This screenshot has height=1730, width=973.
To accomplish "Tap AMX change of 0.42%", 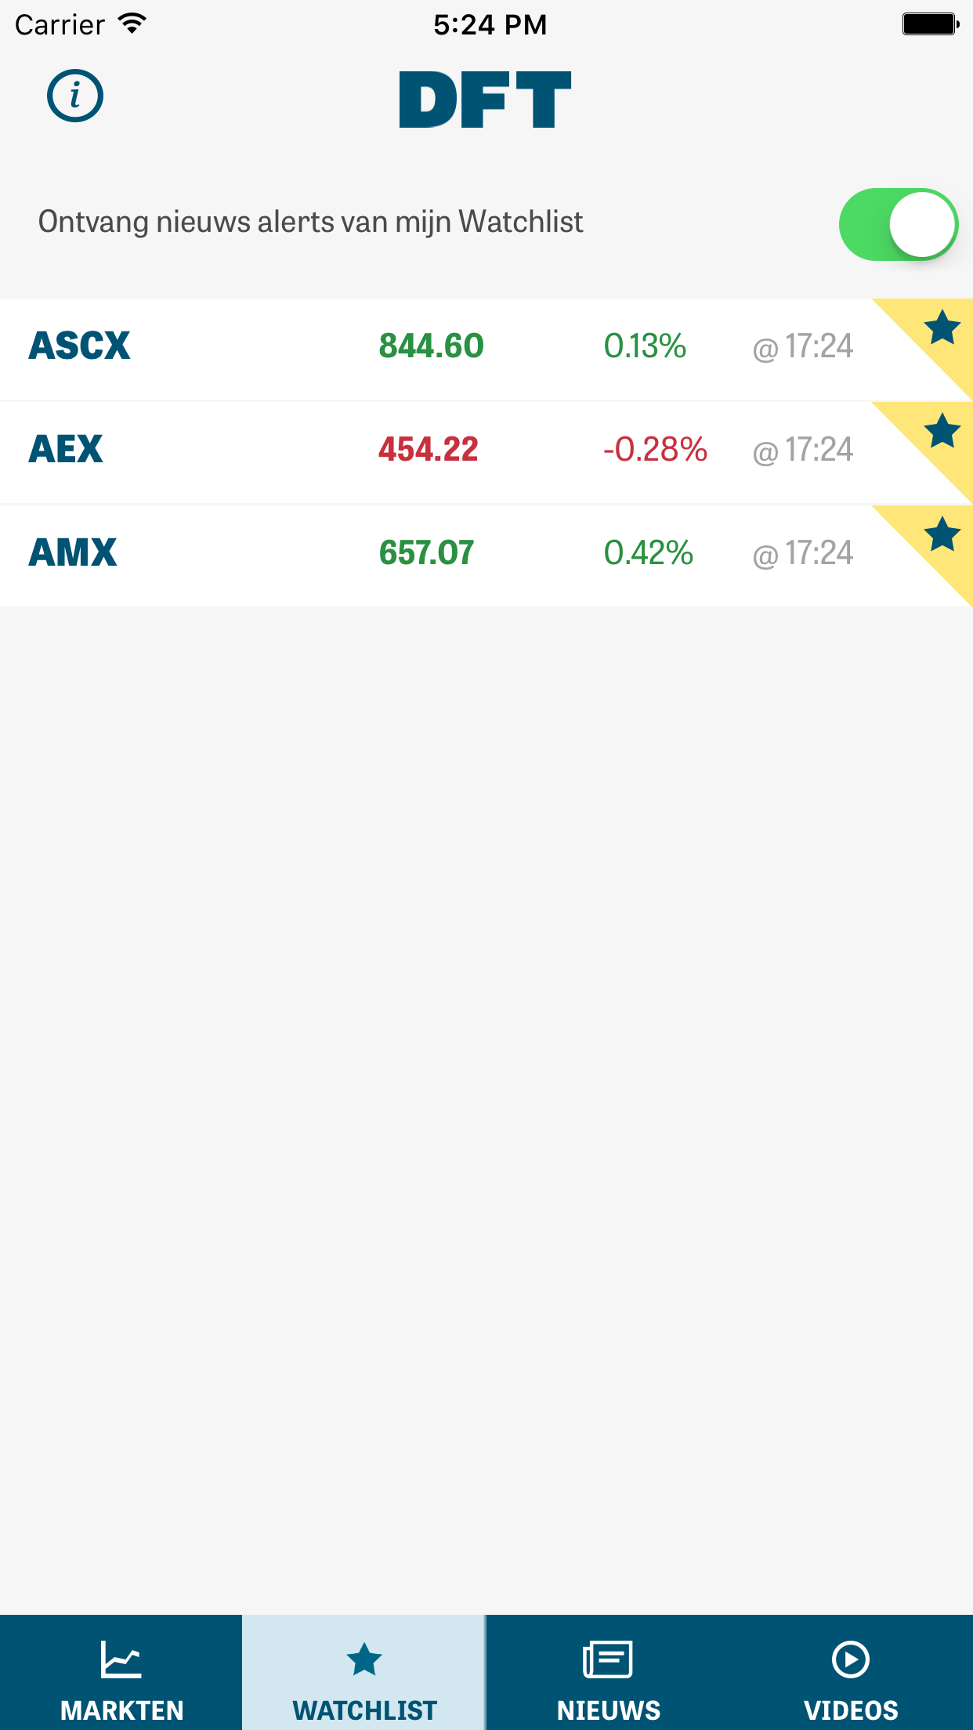I will (648, 553).
